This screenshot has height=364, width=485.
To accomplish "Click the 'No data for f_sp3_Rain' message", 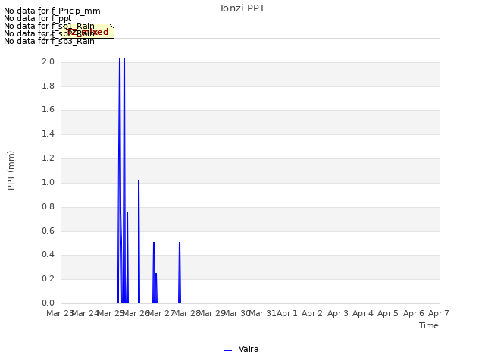I will pyautogui.click(x=48, y=41).
